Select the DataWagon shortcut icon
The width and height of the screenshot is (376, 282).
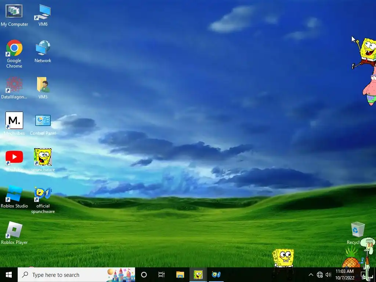point(14,88)
